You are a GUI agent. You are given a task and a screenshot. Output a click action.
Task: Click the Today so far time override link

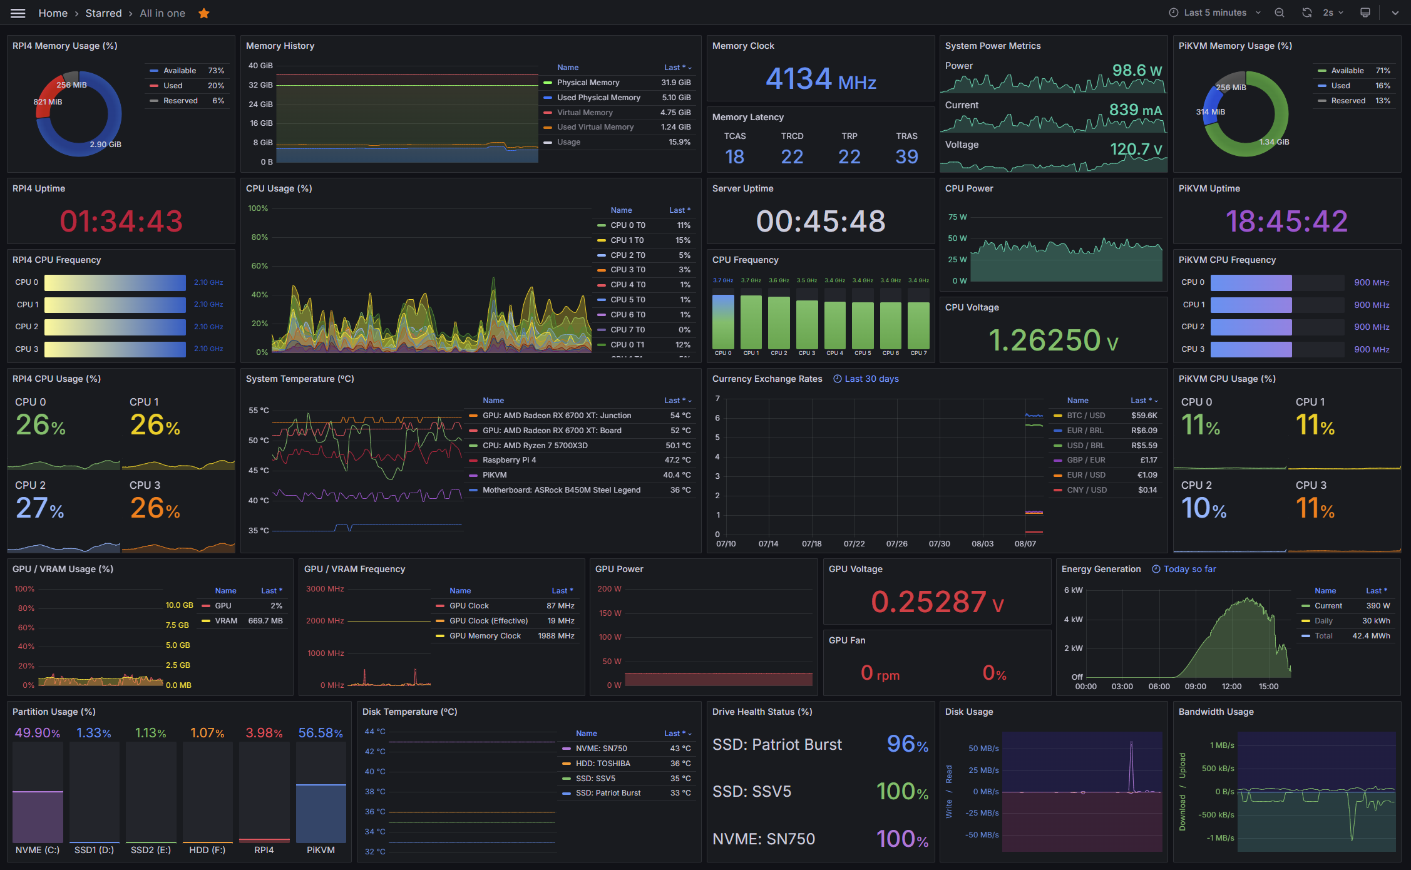[x=1189, y=569]
